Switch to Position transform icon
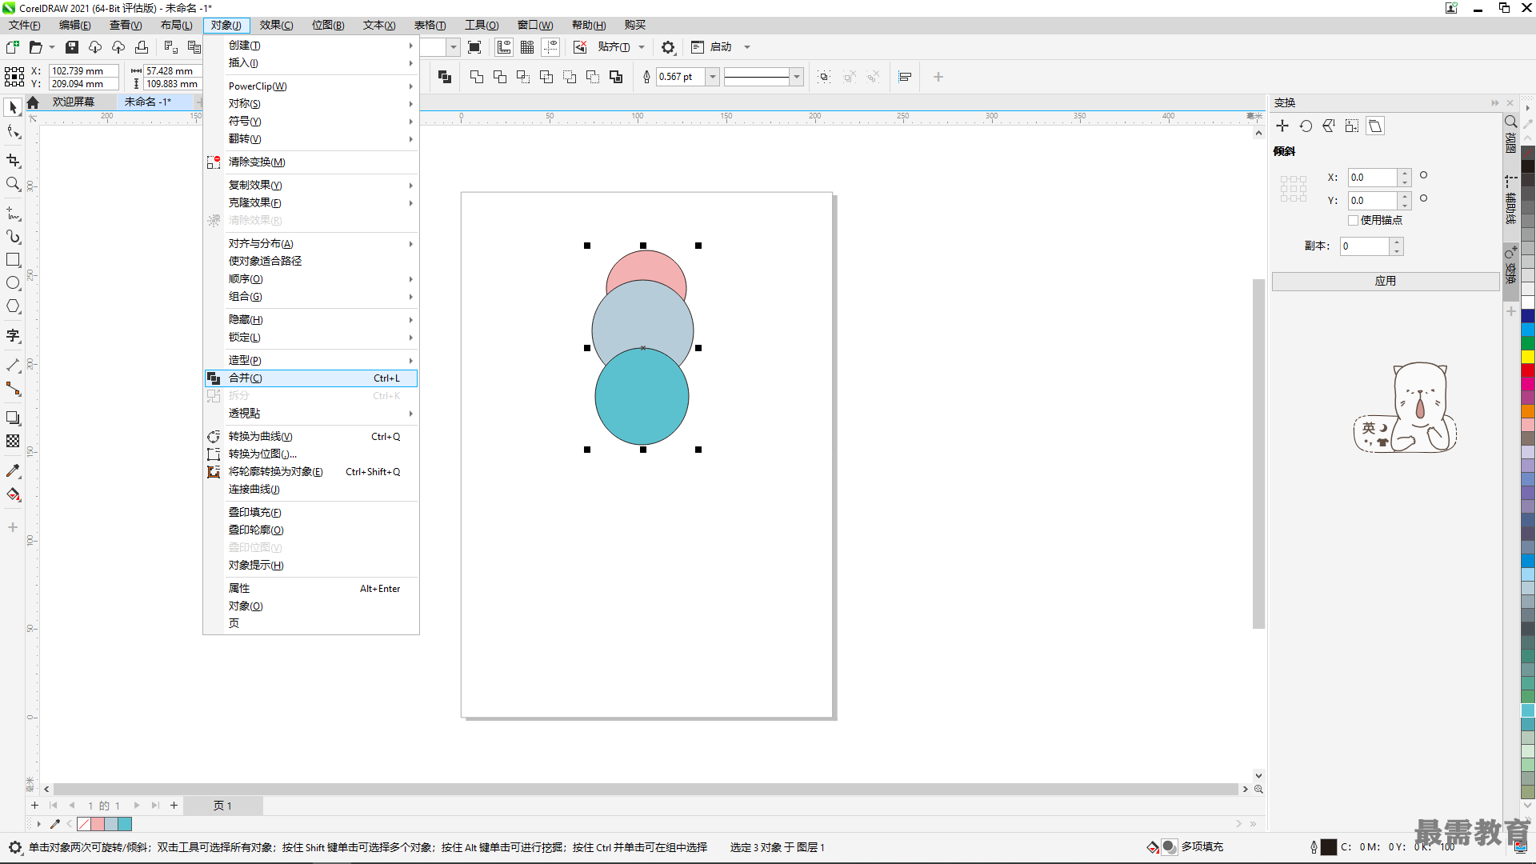The image size is (1536, 864). (1282, 126)
